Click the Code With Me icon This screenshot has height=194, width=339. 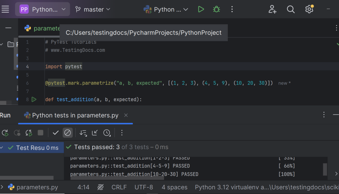pos(272,9)
